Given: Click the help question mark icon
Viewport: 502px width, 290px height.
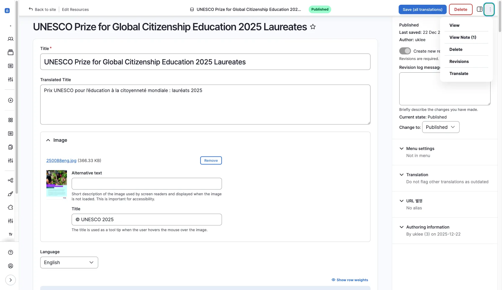Looking at the screenshot, I should click(x=11, y=252).
